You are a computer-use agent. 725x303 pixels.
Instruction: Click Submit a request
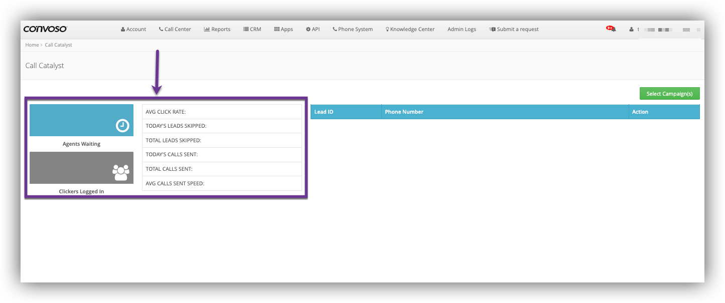tap(514, 30)
